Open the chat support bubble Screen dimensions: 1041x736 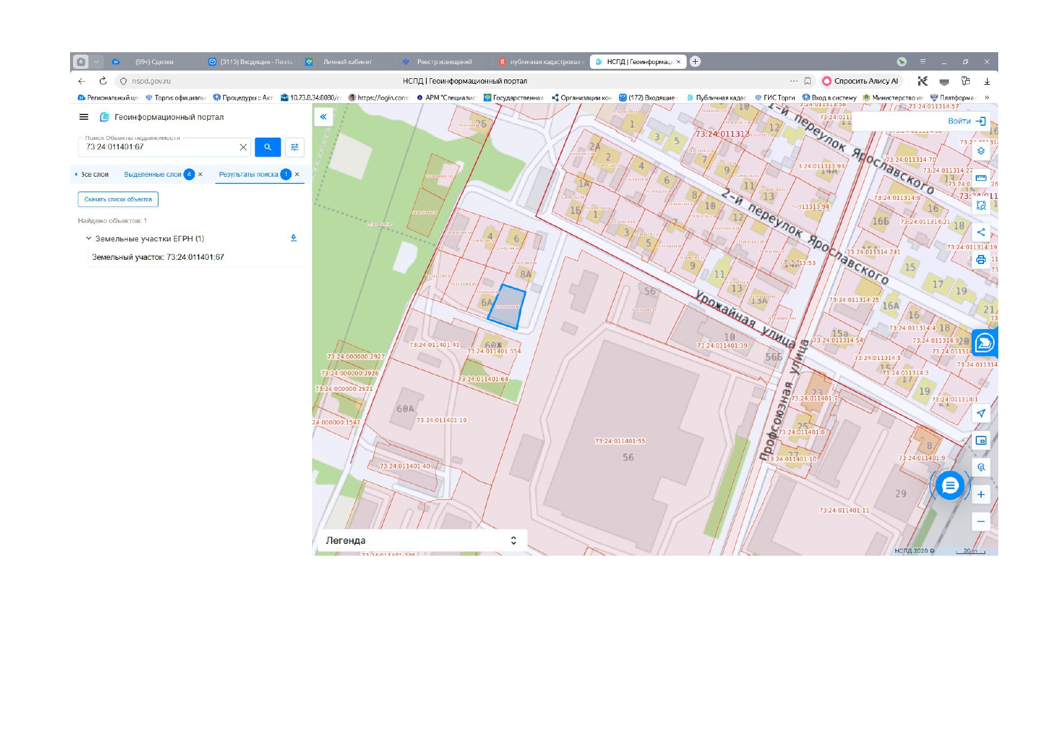pyautogui.click(x=950, y=486)
